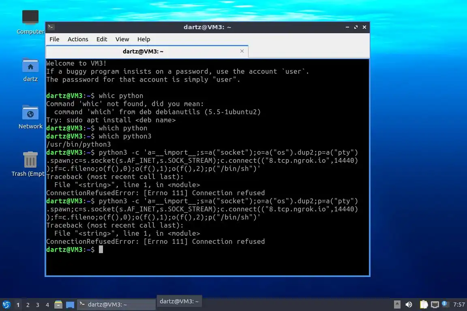Switch to workspace 1
Screen dimensions: 467x311
pos(18,305)
